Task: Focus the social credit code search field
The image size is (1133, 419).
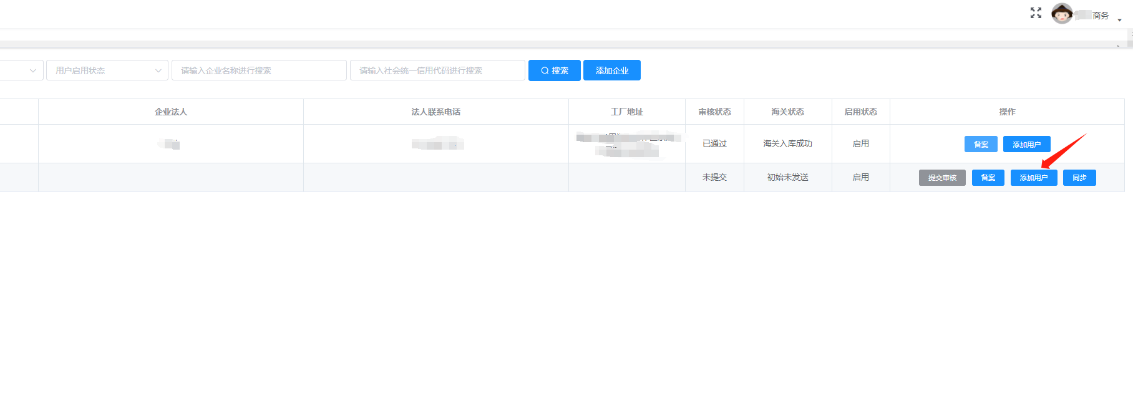Action: 437,70
